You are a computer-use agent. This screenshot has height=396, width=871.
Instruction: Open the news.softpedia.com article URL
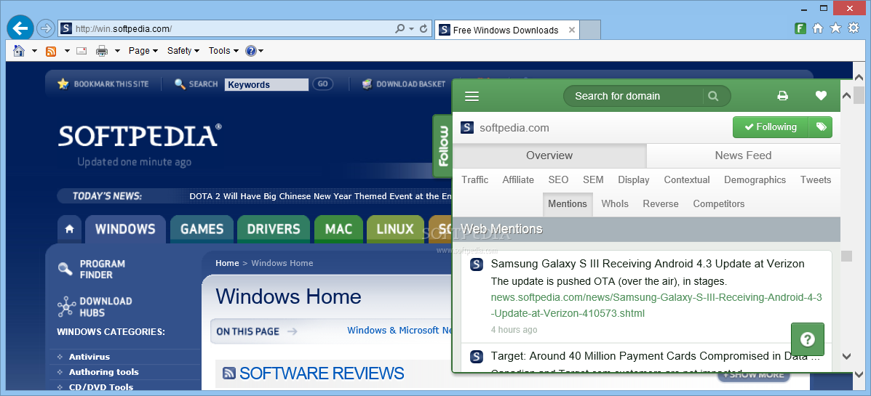(x=656, y=306)
